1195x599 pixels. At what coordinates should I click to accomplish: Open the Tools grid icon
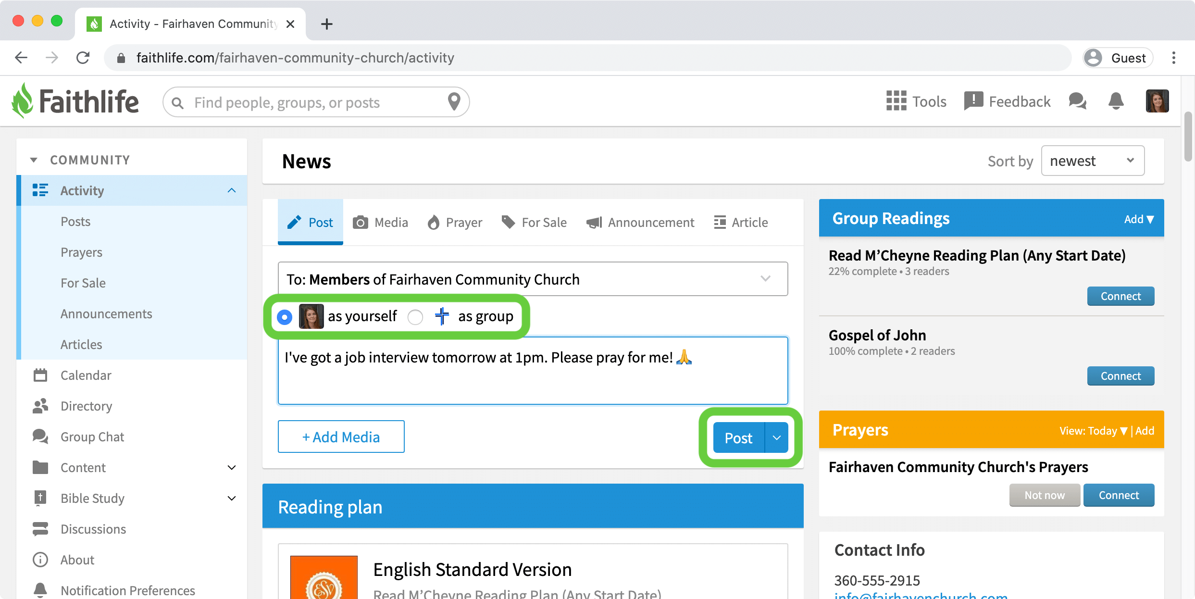(896, 101)
